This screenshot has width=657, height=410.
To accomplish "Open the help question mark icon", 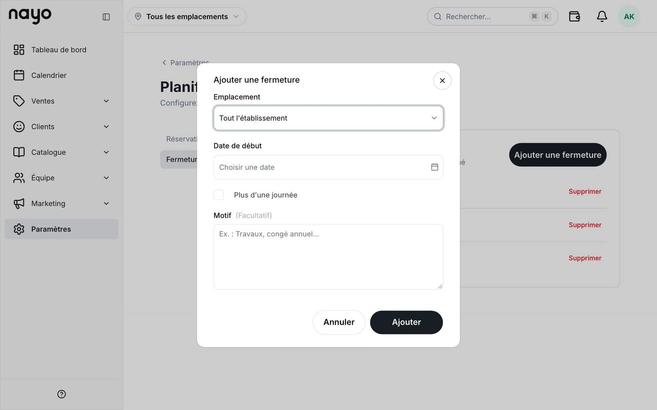I will tap(62, 394).
